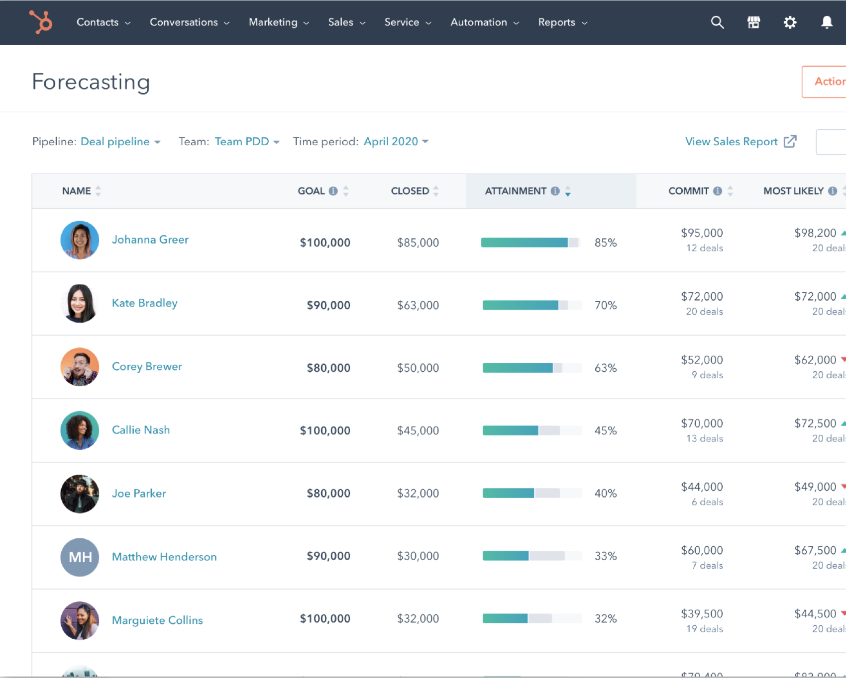Show notifications via bell icon
This screenshot has height=678, width=846.
[x=827, y=22]
